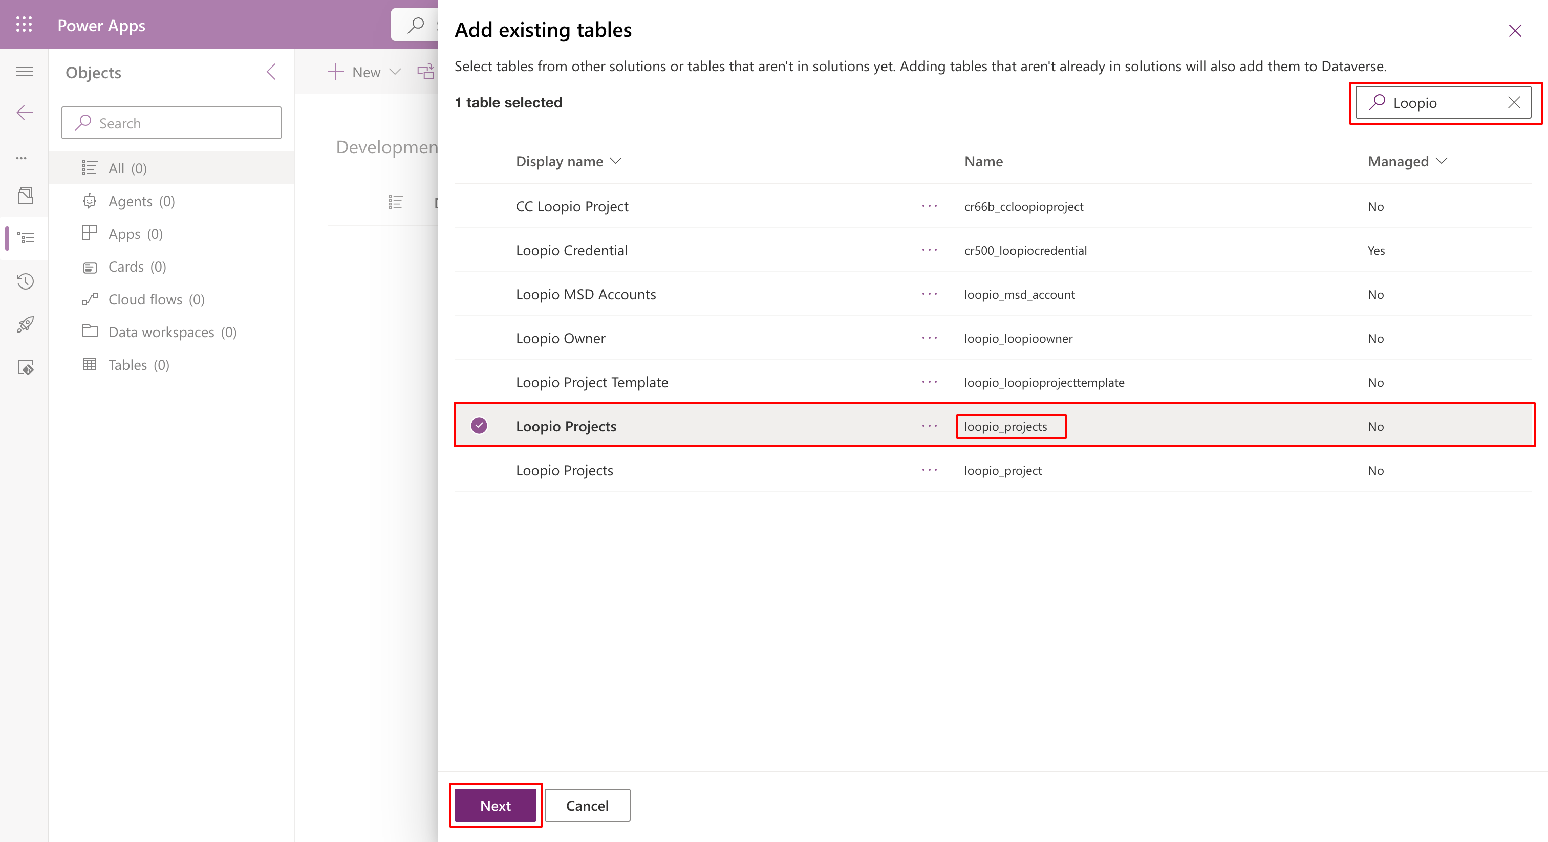Click the cr500_loopiocredential name cell
Image resolution: width=1548 pixels, height=842 pixels.
pyautogui.click(x=1025, y=251)
